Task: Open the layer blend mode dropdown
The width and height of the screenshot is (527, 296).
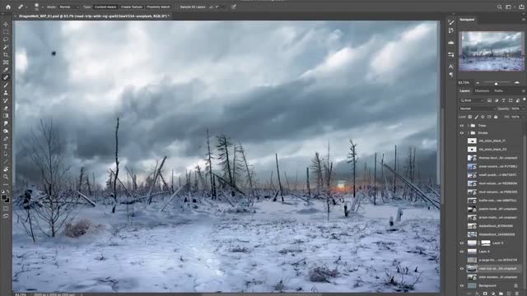Action: [478, 109]
